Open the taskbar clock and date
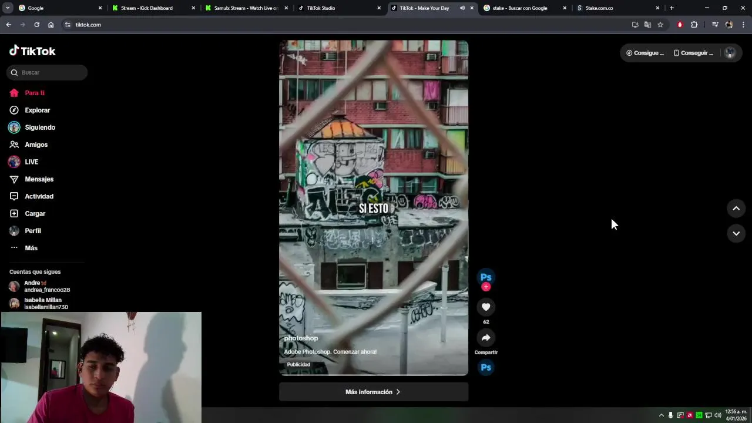 pos(736,415)
